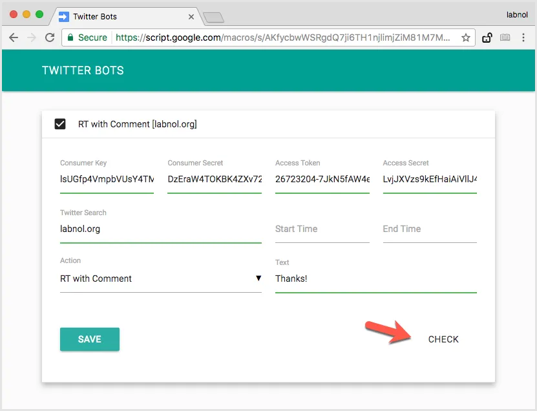537x411 pixels.
Task: Uncheck the RT with Comment checkbox
Action: tap(60, 124)
